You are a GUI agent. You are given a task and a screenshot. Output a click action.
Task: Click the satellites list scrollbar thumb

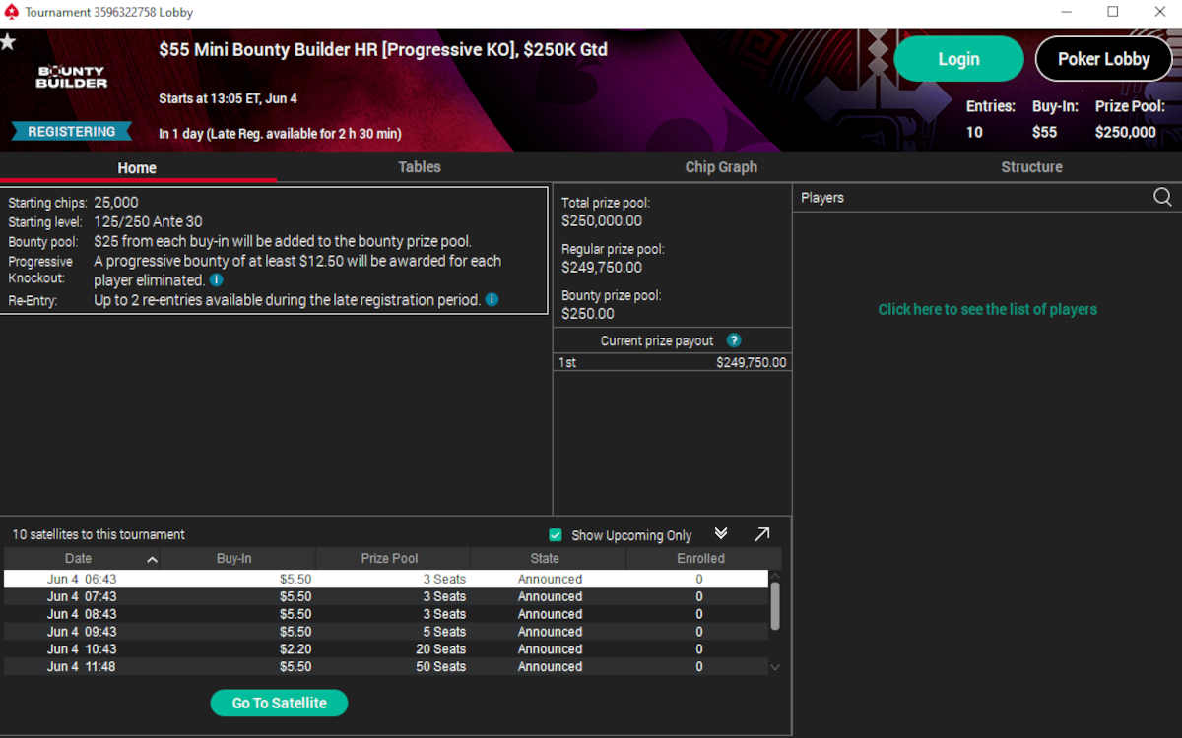(x=775, y=605)
